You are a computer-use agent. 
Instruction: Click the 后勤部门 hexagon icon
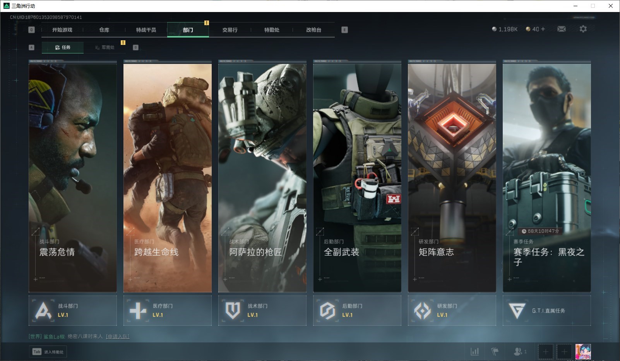327,311
